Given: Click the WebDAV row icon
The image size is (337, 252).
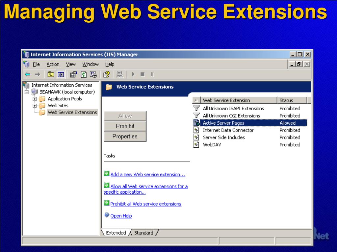Looking at the screenshot, I should coord(196,145).
